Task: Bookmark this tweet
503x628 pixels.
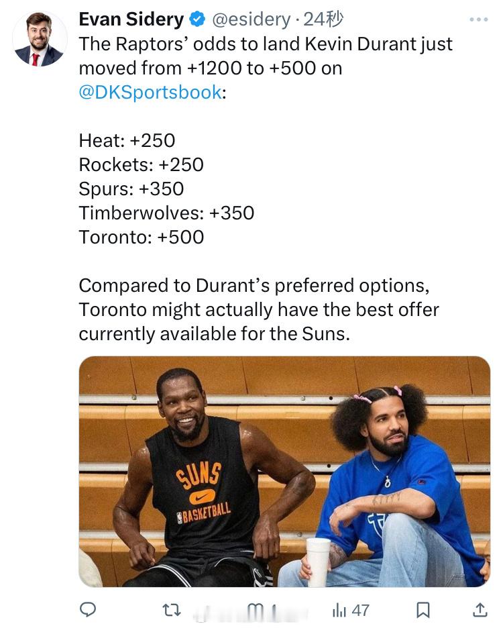Action: coord(423,610)
